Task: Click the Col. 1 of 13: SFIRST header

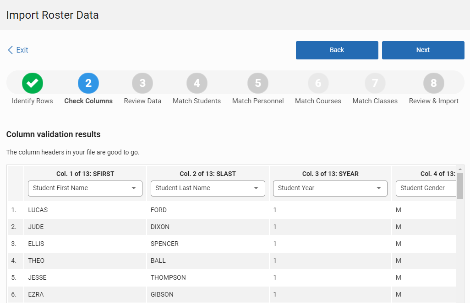Action: point(85,174)
